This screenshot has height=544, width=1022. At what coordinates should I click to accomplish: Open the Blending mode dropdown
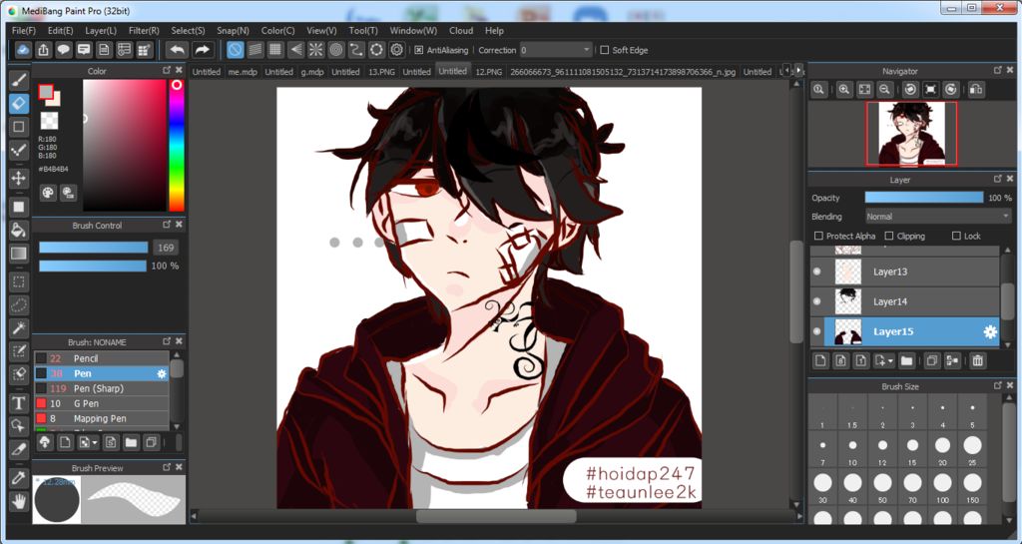938,217
